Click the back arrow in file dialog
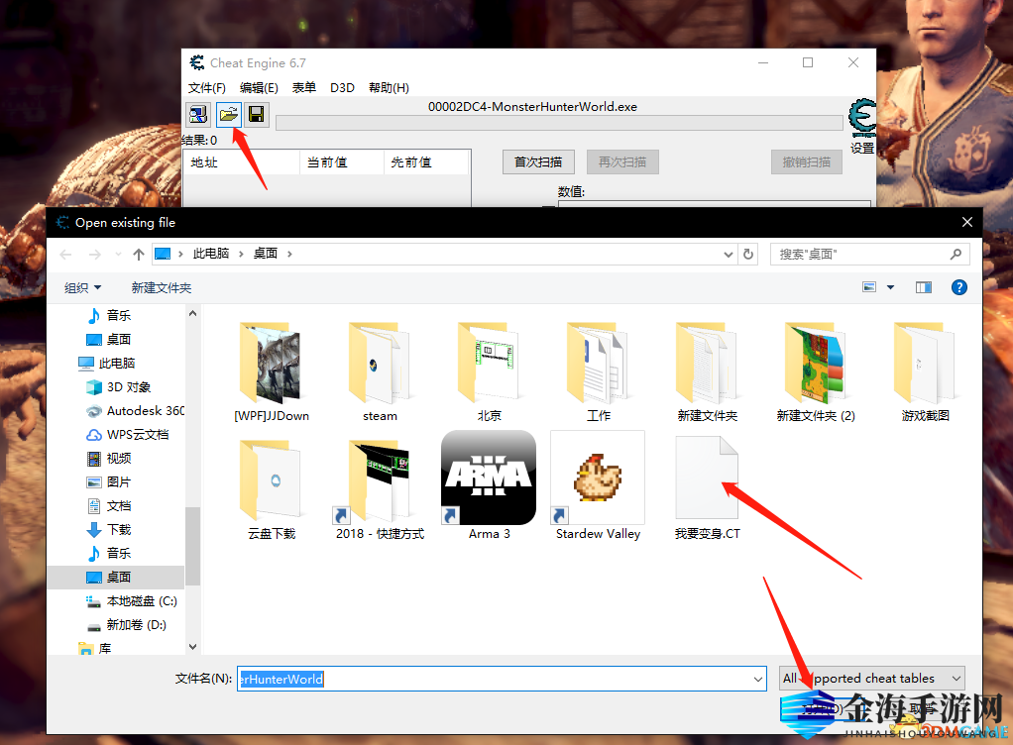 pos(65,255)
